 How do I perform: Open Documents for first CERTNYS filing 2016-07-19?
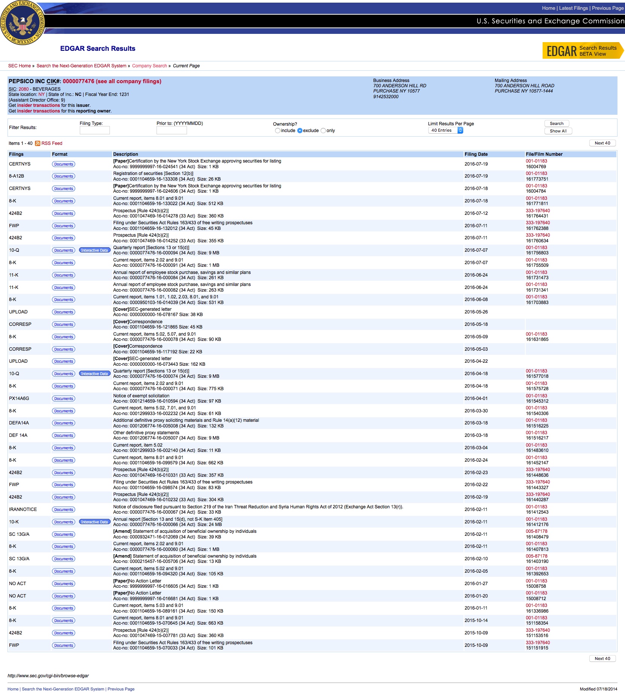point(64,164)
